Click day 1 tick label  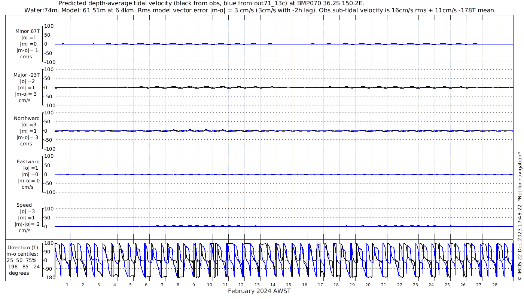tap(67, 285)
